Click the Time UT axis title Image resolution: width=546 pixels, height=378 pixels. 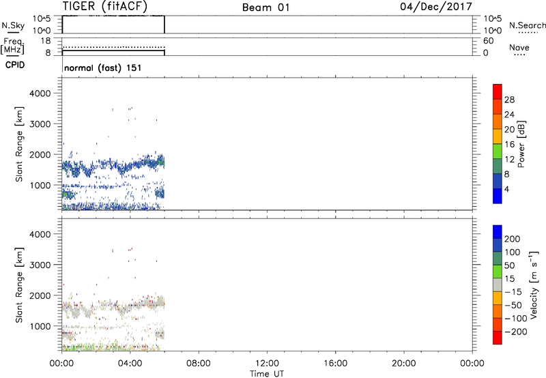click(x=267, y=374)
